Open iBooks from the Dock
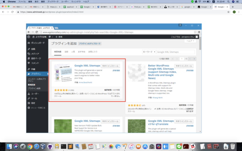 point(138,146)
